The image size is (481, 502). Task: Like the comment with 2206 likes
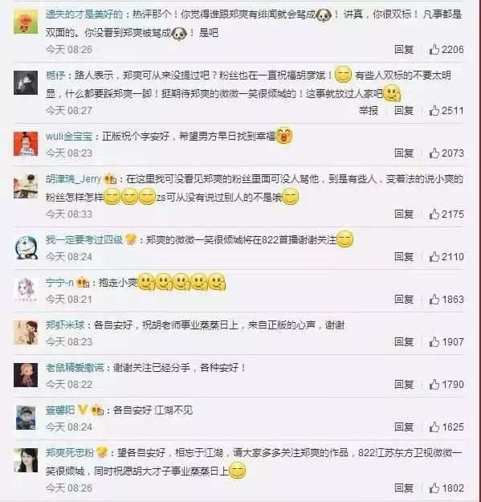coord(446,50)
